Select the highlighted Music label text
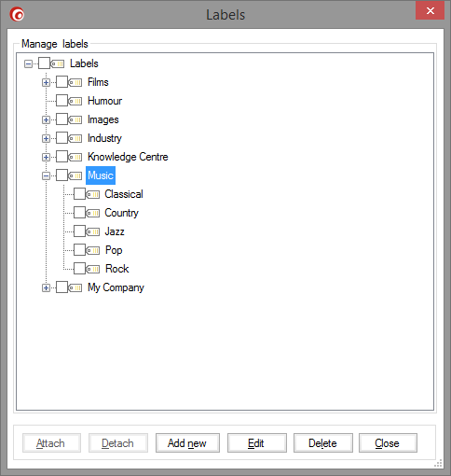The width and height of the screenshot is (451, 476). [101, 175]
